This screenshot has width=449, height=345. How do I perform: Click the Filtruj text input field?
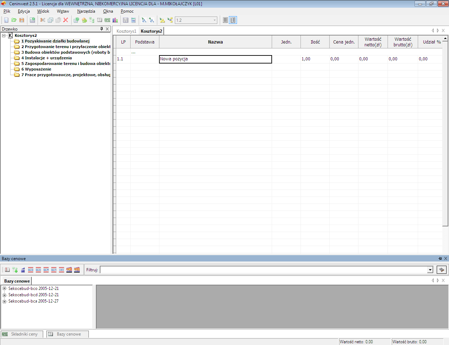pyautogui.click(x=264, y=270)
